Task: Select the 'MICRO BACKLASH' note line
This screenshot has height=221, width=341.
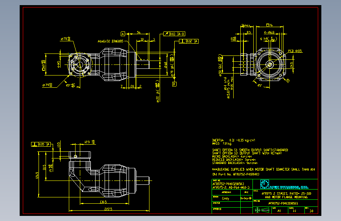Action: click(232, 157)
